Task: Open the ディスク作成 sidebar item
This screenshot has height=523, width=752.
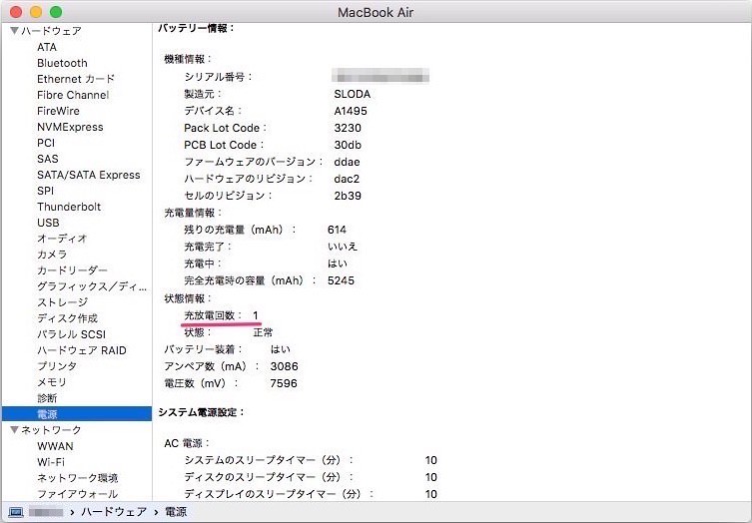Action: pyautogui.click(x=67, y=318)
